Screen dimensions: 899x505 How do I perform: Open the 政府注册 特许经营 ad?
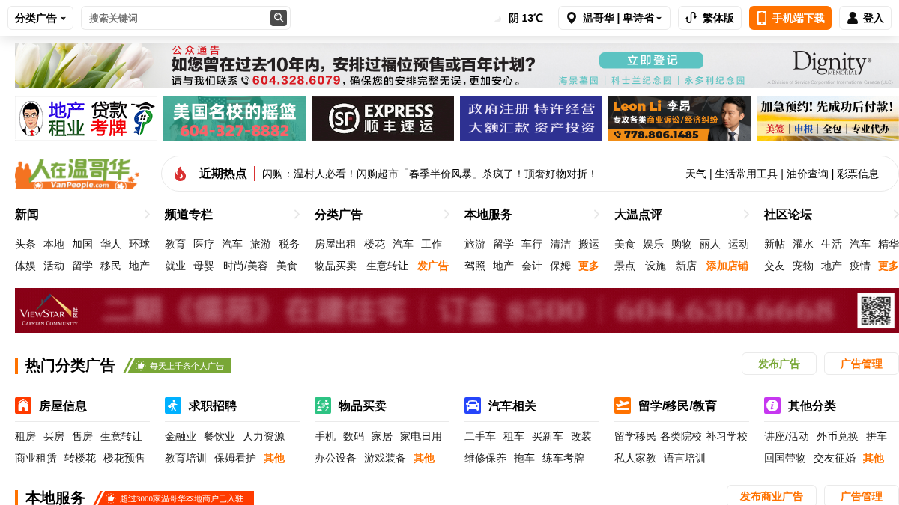531,118
